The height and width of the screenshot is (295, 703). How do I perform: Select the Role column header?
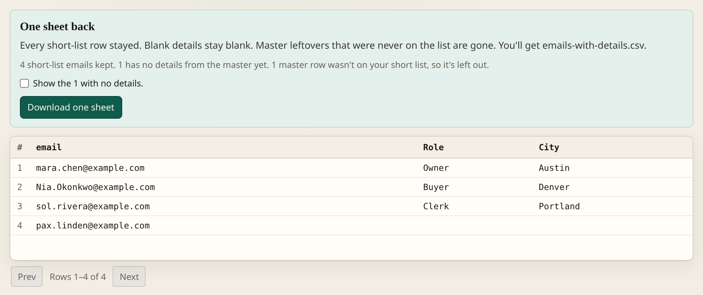coord(433,147)
